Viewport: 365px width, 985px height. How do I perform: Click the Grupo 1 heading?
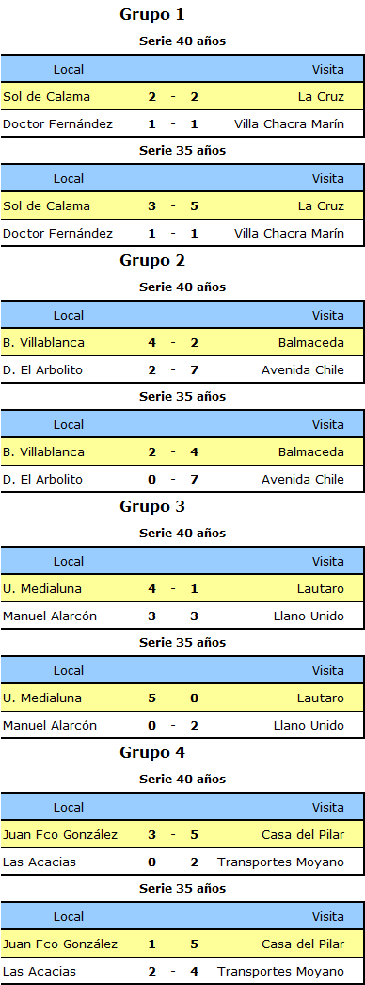(151, 14)
